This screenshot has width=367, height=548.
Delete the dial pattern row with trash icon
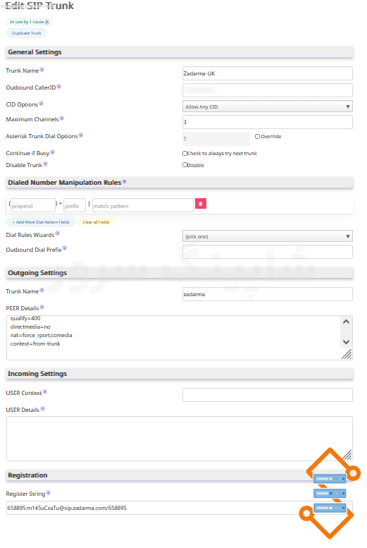click(201, 203)
